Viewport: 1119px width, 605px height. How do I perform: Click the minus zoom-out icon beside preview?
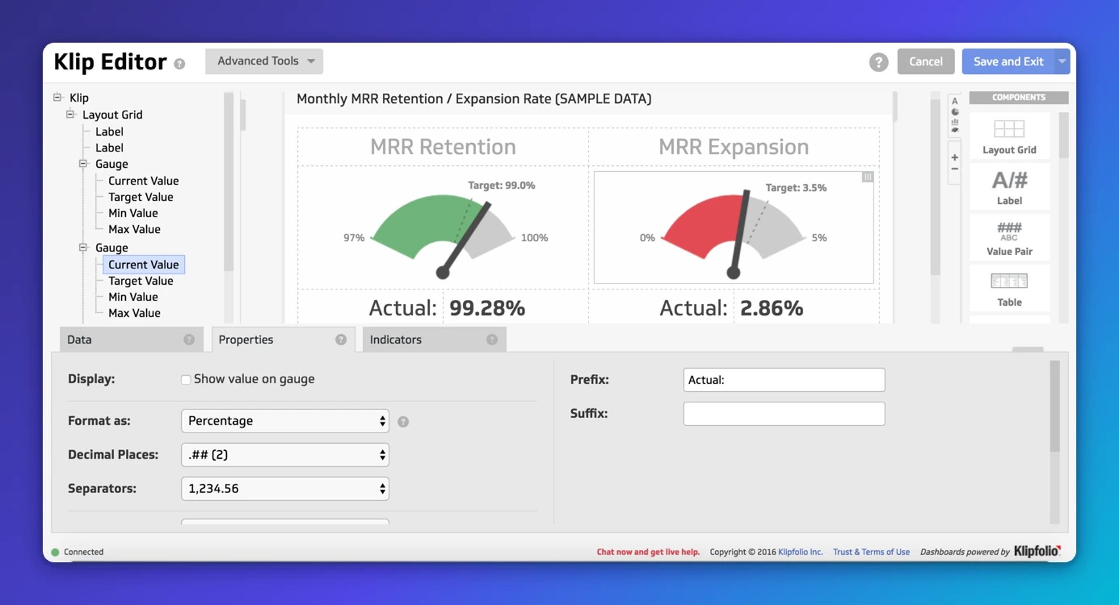point(955,169)
